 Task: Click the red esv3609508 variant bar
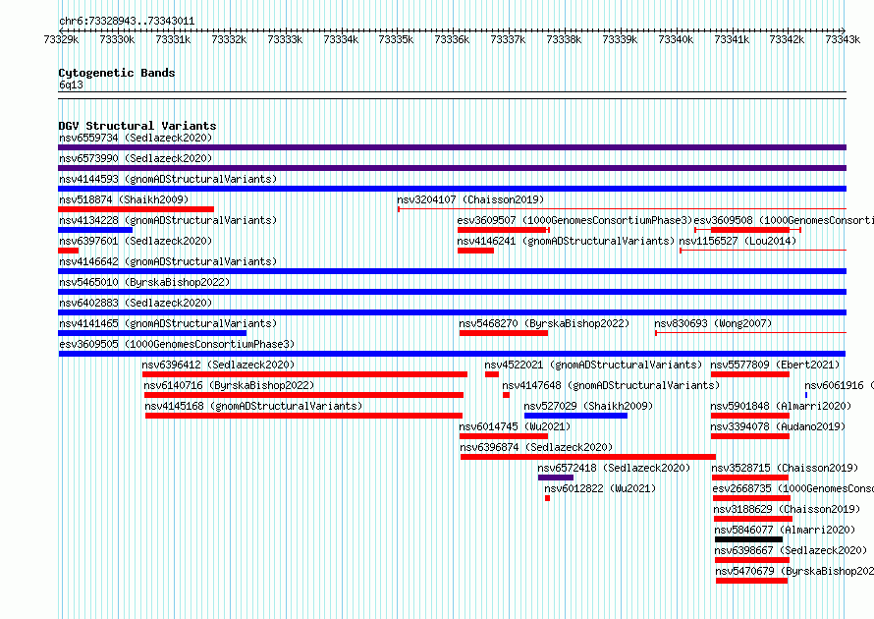tap(750, 230)
